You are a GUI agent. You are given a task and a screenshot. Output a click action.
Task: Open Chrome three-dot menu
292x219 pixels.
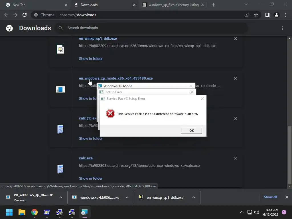(286, 15)
